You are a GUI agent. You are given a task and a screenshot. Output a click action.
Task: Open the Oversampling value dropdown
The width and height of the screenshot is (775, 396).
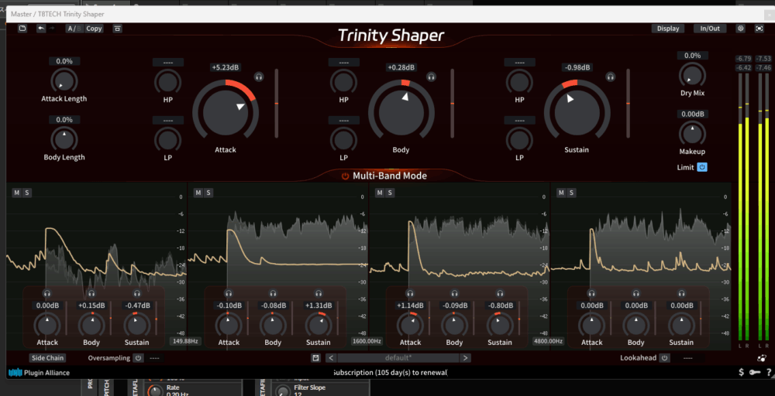point(154,358)
